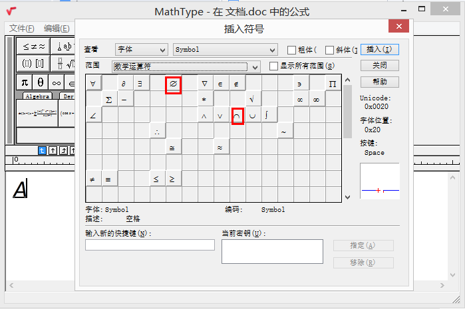Select the asterisk operator ∗ symbol

(205, 99)
